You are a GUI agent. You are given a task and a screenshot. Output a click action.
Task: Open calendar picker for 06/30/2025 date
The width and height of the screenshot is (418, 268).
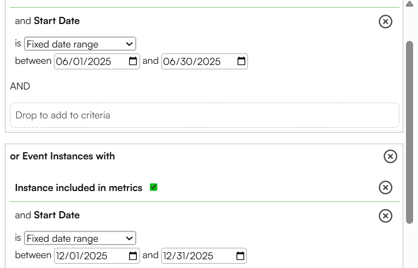pos(241,61)
